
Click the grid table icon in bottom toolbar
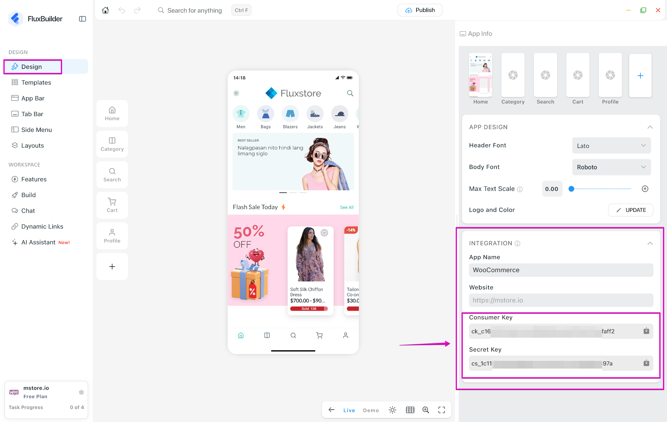click(410, 410)
